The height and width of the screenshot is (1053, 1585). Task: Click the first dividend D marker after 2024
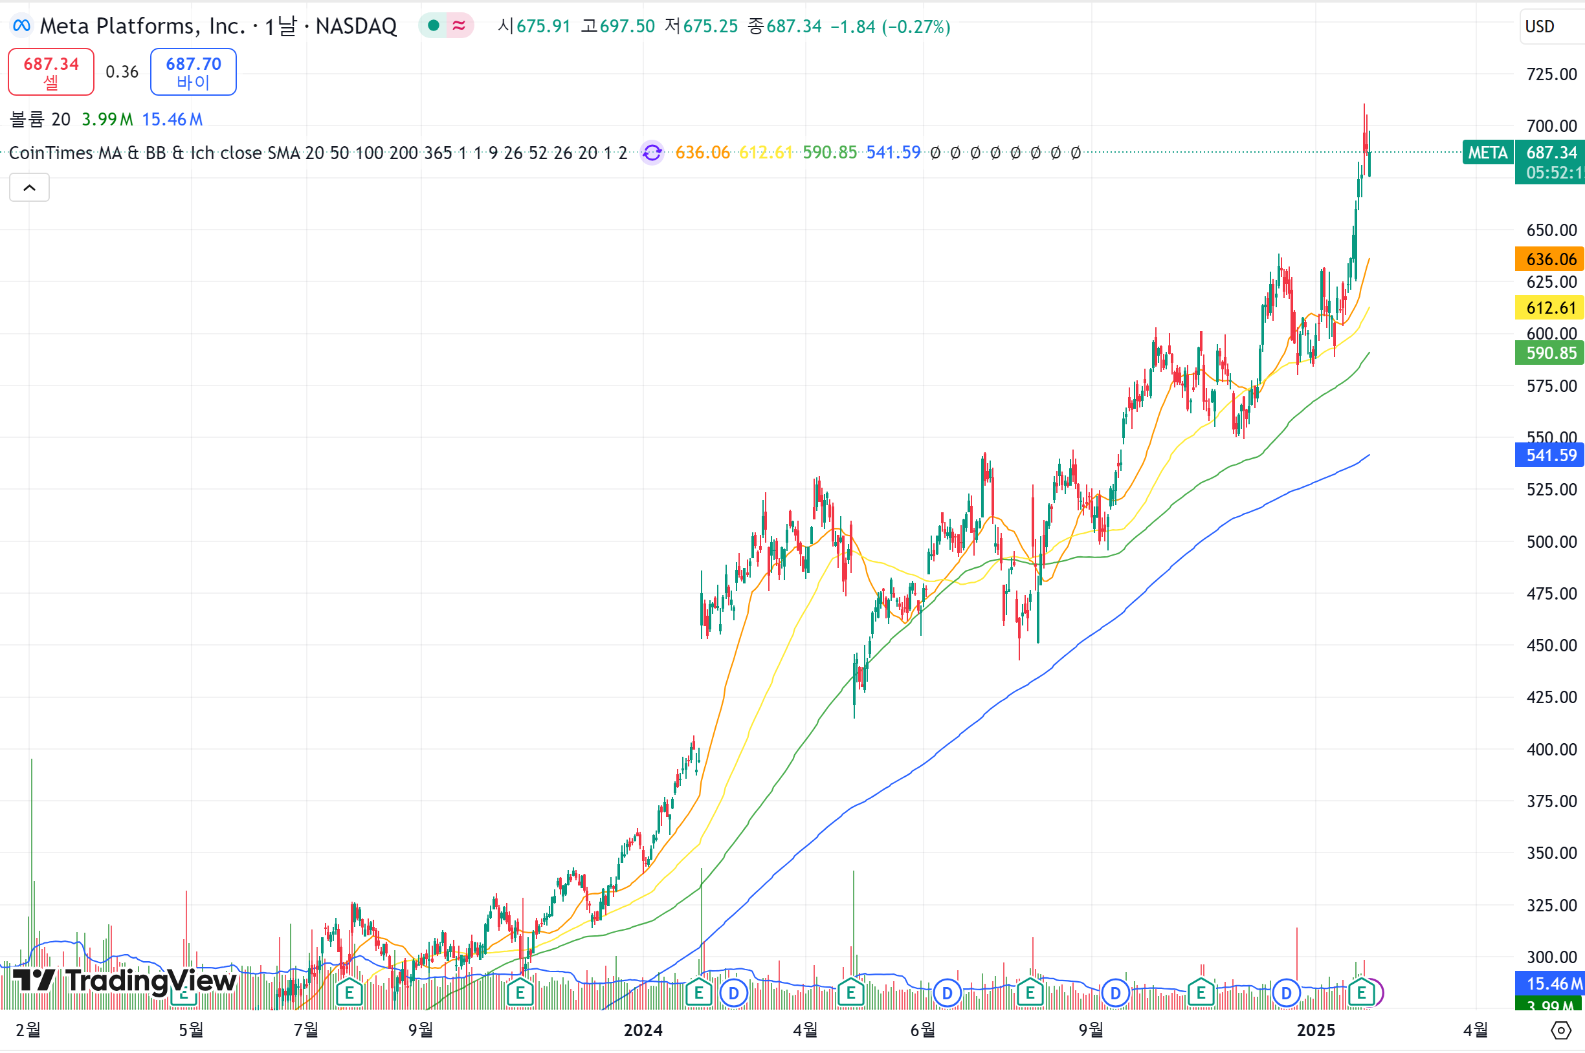734,993
